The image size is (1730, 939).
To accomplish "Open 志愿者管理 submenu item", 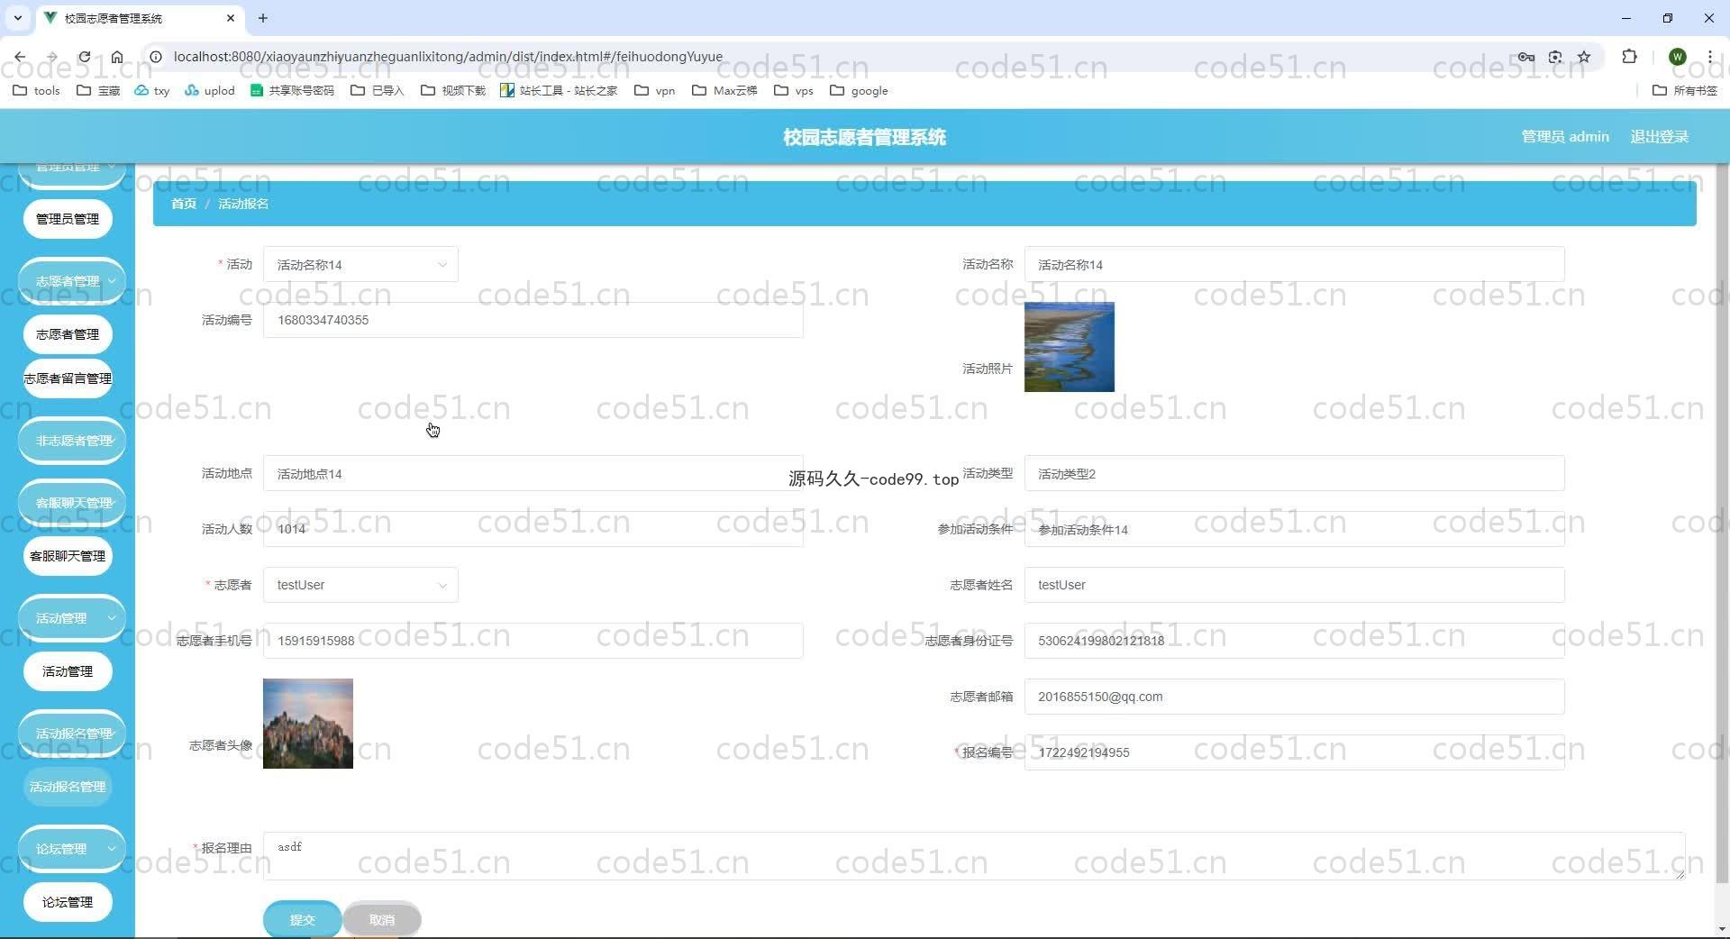I will click(68, 334).
